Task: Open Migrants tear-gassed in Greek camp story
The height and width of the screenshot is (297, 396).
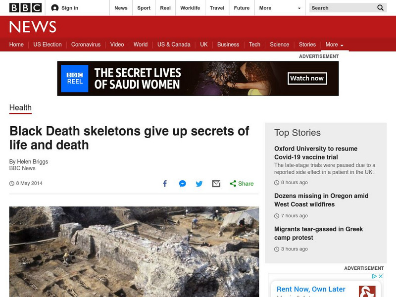Action: pyautogui.click(x=318, y=233)
